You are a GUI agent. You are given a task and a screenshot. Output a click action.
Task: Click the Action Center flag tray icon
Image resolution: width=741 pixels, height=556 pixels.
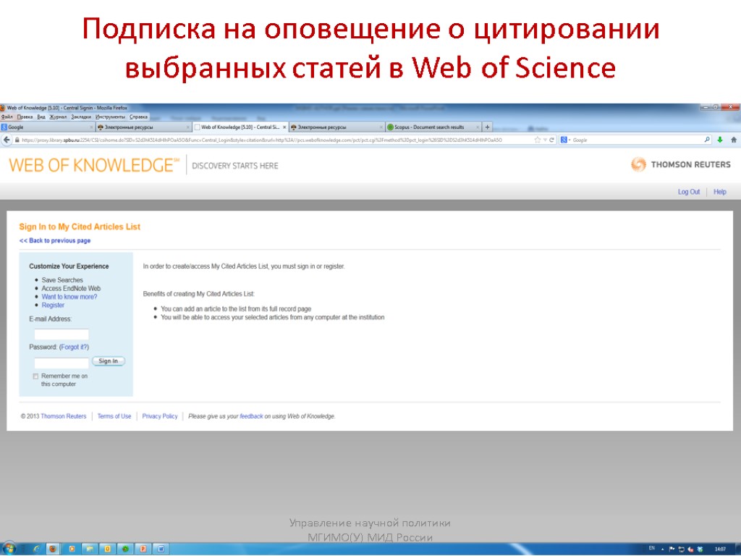tap(672, 549)
